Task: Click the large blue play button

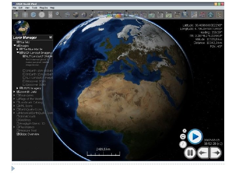Action: 195,137
